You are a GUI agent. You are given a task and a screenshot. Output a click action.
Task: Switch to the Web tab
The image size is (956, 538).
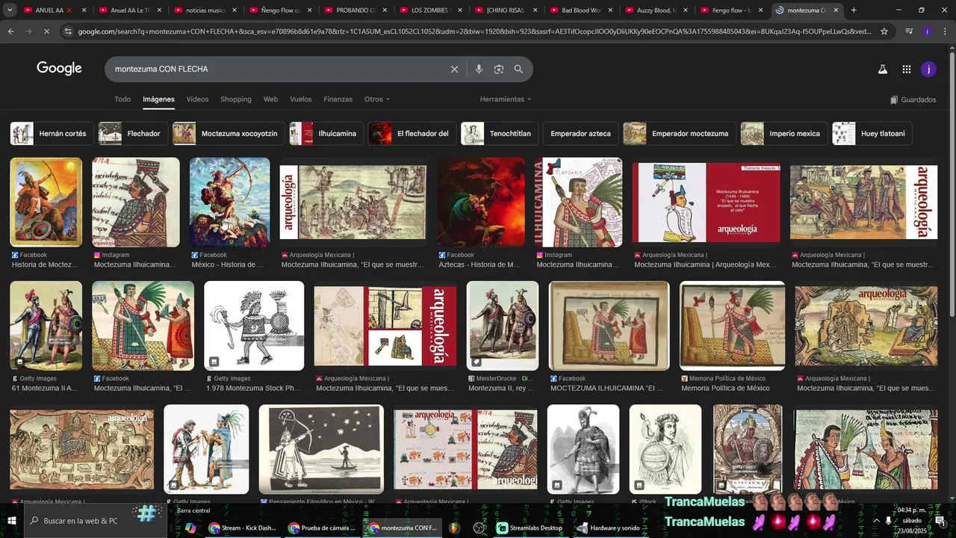(270, 99)
